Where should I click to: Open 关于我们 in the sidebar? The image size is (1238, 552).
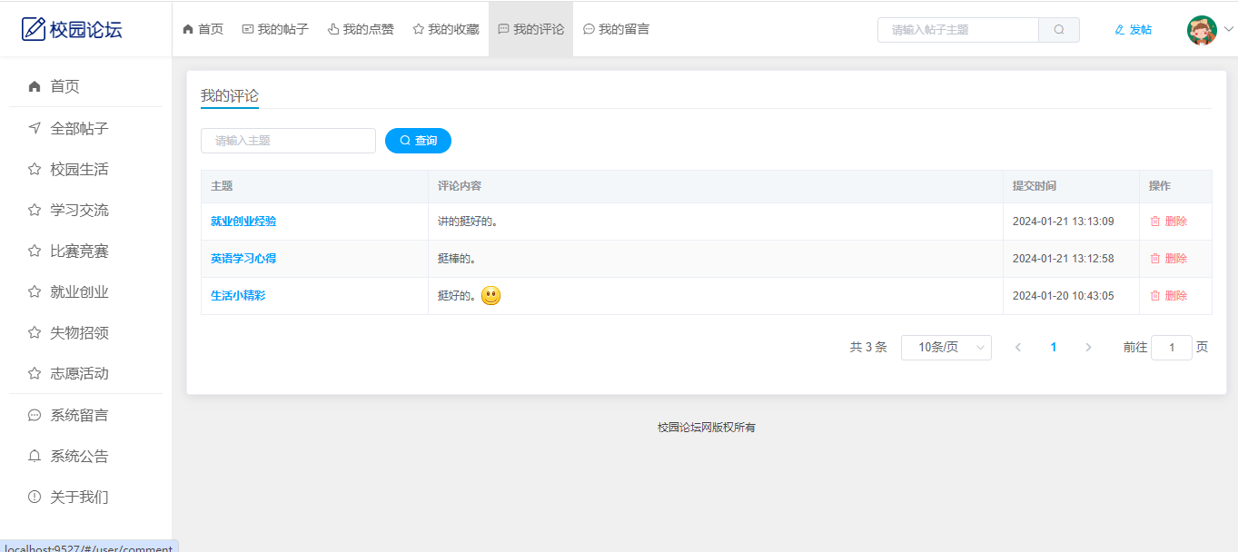point(79,497)
